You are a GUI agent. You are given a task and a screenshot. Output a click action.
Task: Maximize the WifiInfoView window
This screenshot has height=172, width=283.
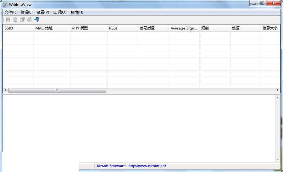[262, 3]
